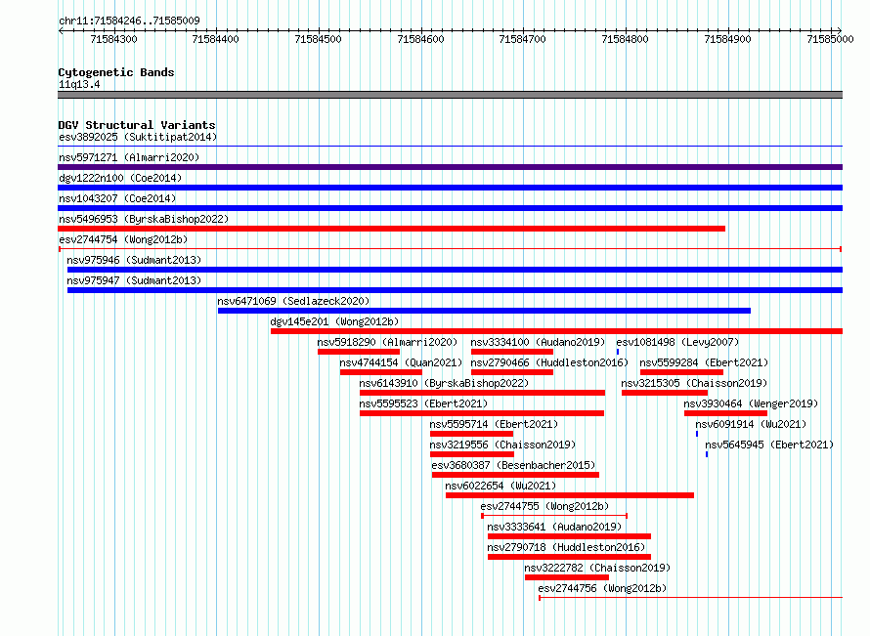The width and height of the screenshot is (870, 636).
Task: Click ruler position 71584800
Action: click(x=626, y=39)
